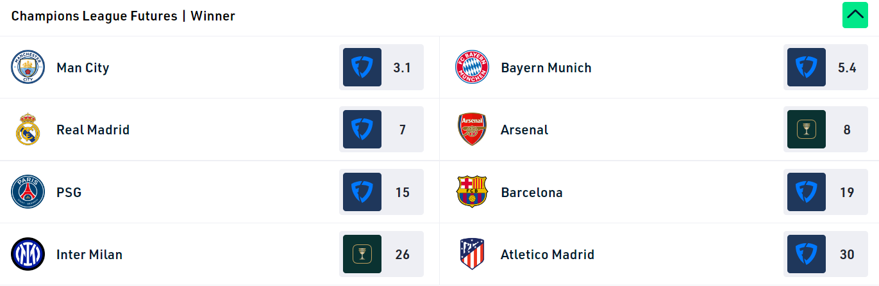Click the Inter Milan club crest

point(28,254)
